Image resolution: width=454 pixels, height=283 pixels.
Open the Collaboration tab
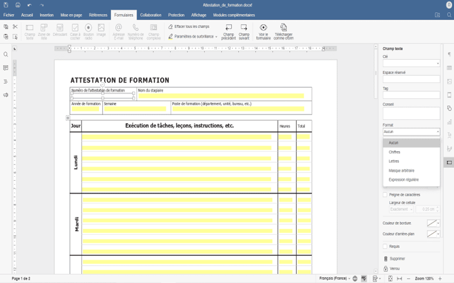tap(151, 15)
